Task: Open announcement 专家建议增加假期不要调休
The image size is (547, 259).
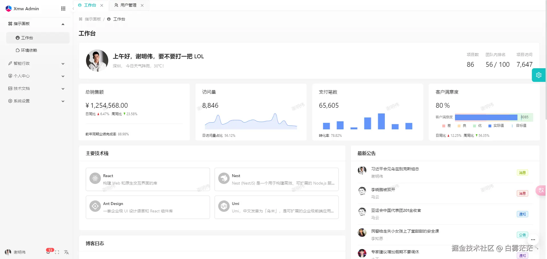Action: coord(395,252)
